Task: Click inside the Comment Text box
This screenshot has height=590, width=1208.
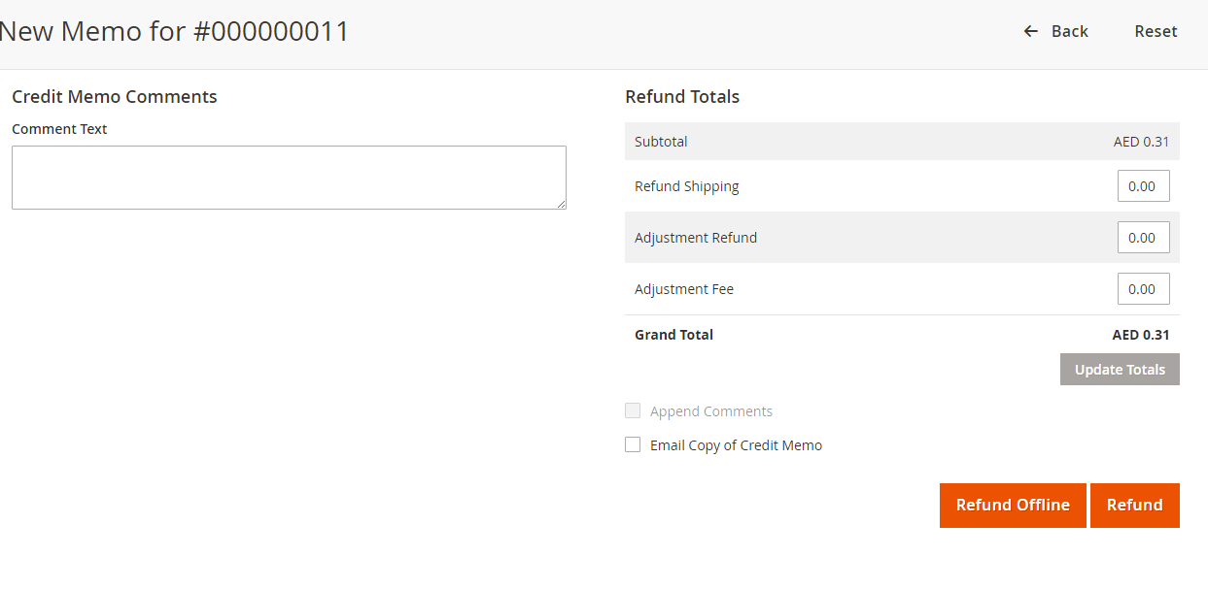Action: click(289, 178)
